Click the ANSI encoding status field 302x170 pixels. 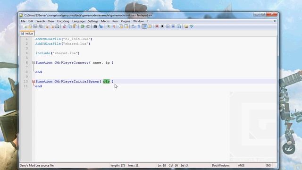(x=241, y=166)
